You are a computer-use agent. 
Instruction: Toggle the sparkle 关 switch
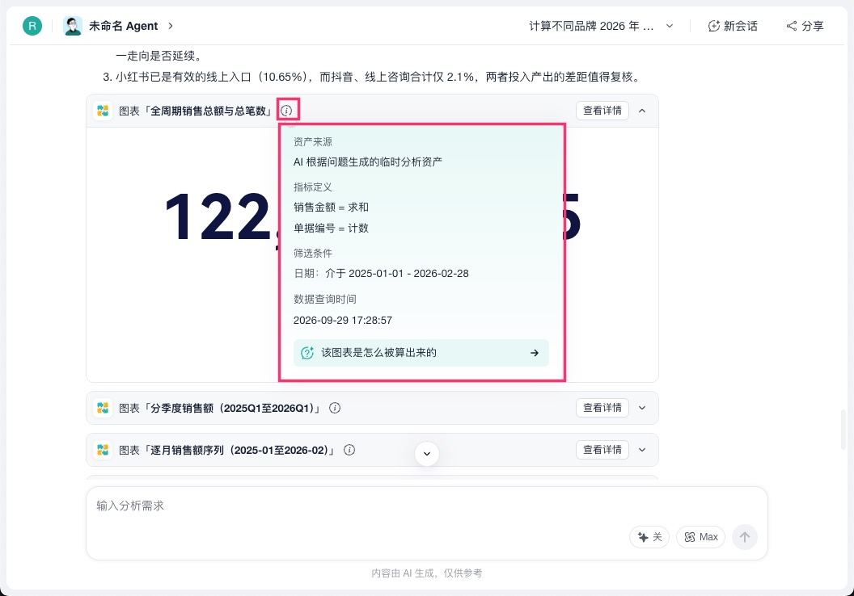[x=649, y=537]
